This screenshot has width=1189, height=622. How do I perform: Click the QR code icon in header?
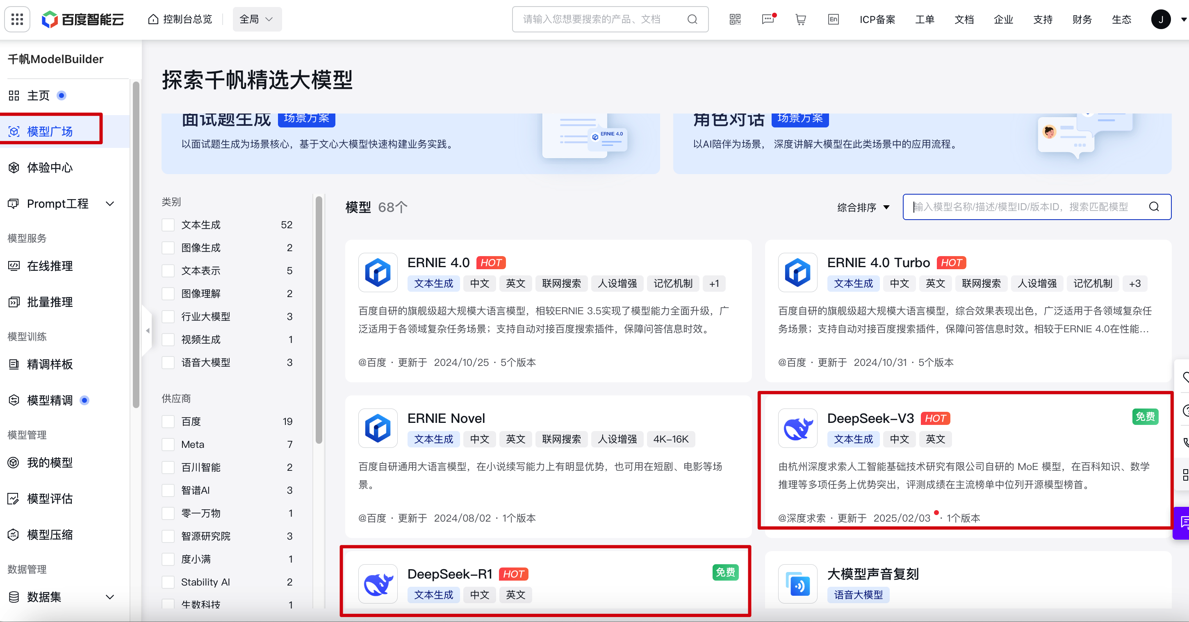coord(735,19)
